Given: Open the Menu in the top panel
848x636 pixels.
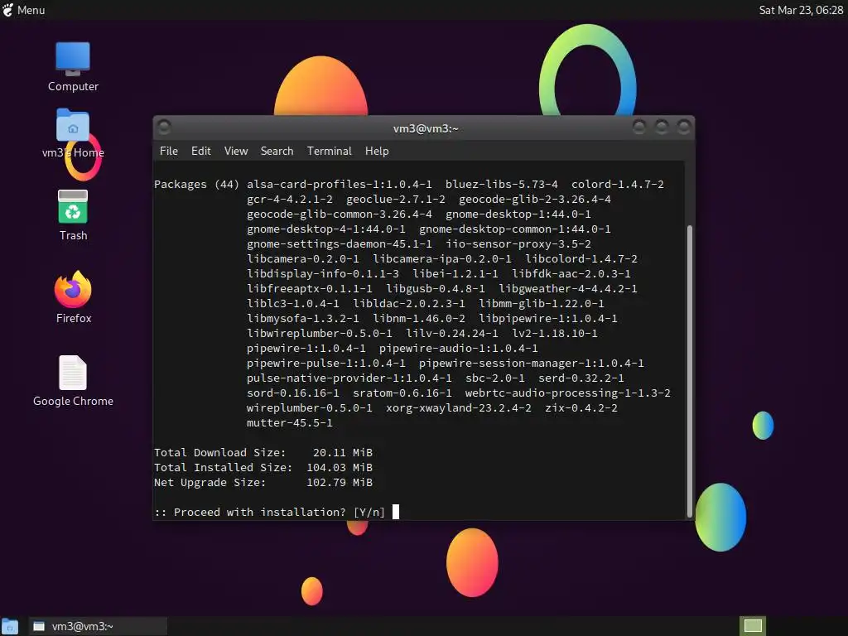Looking at the screenshot, I should [x=24, y=10].
